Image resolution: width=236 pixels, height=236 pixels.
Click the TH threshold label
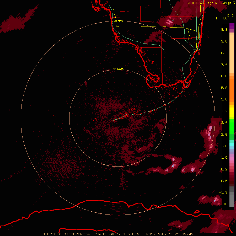pos(225,204)
